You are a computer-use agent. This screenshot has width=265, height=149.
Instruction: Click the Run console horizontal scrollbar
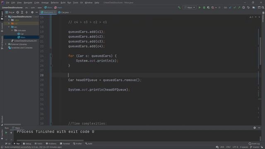pyautogui.click(x=50, y=140)
